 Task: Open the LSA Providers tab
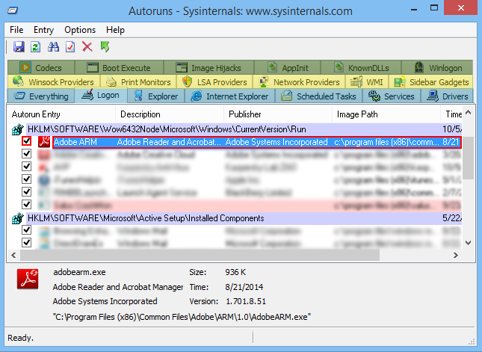pyautogui.click(x=214, y=82)
